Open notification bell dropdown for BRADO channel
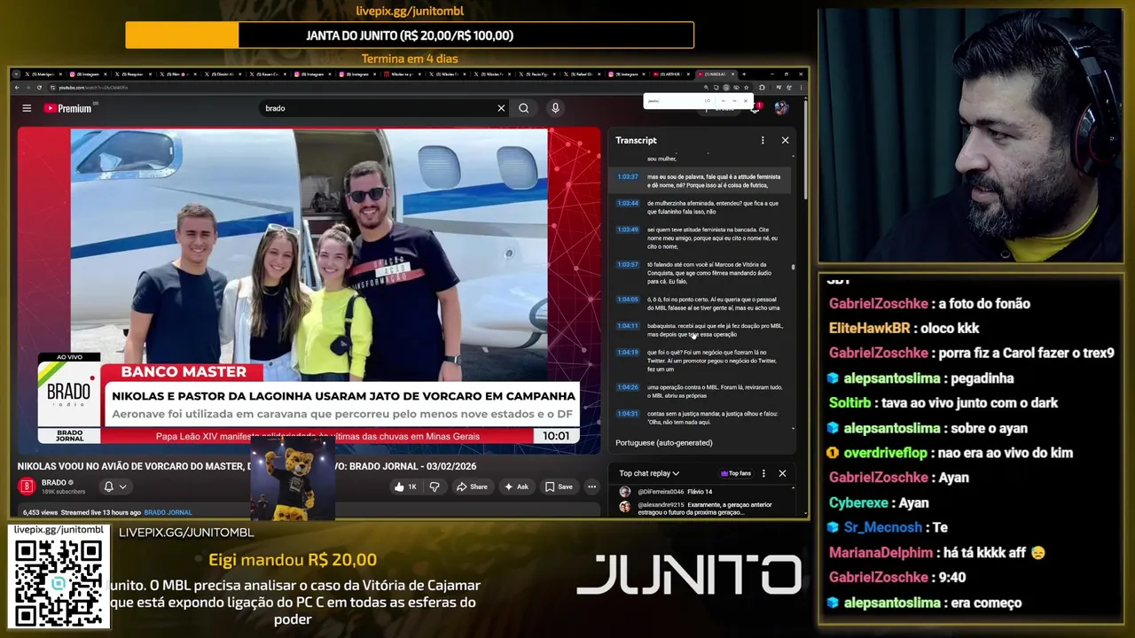 (115, 486)
